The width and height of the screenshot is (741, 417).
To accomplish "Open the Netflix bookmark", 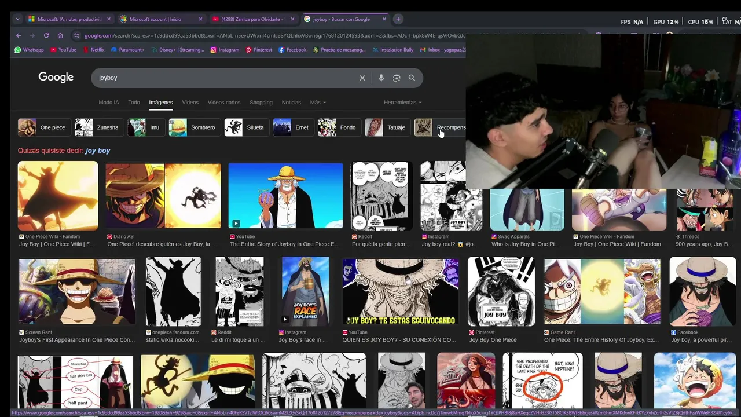I will (94, 50).
